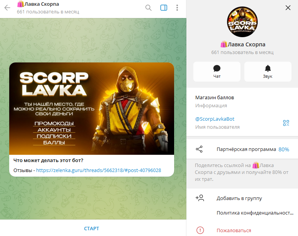Click the share icon beside Партнёрская программа
Viewport: 298px width, 236px height.
[199, 149]
